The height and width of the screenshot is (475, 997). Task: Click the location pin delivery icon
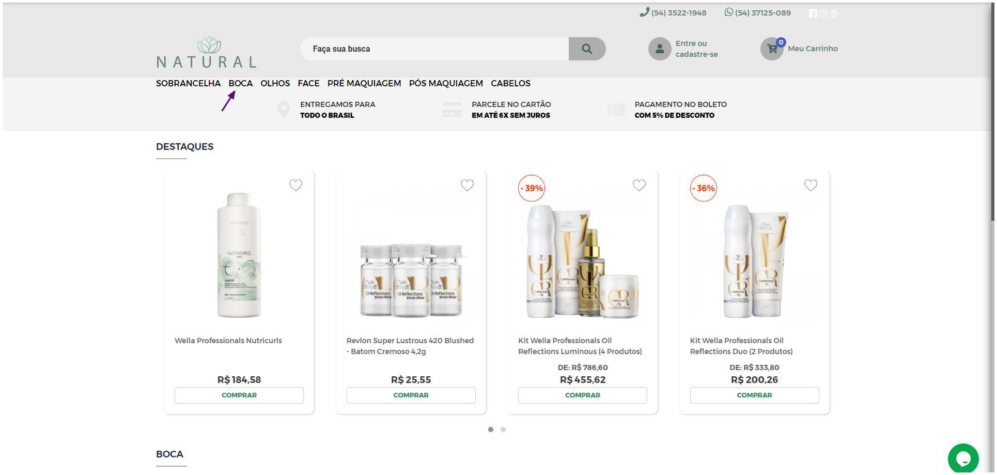click(284, 110)
